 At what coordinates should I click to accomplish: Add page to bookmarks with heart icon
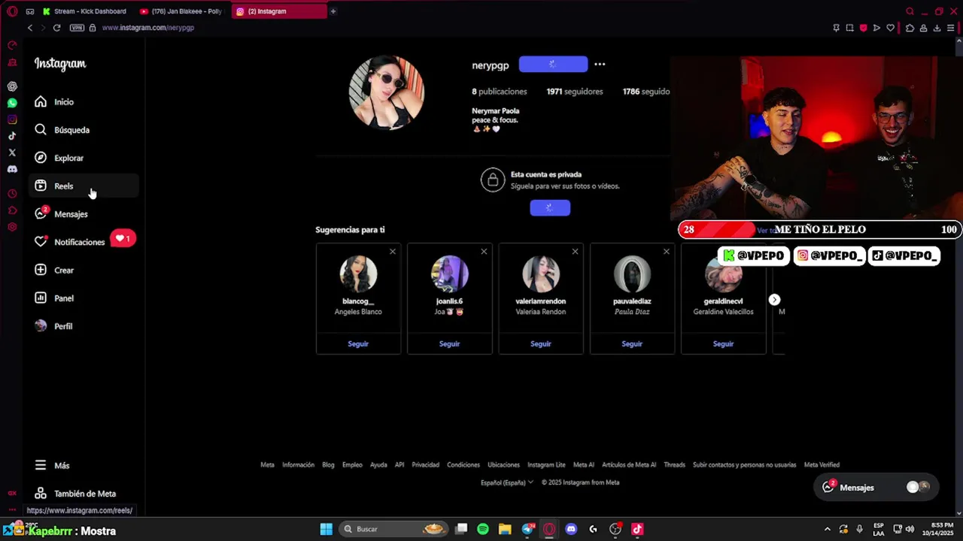point(891,28)
